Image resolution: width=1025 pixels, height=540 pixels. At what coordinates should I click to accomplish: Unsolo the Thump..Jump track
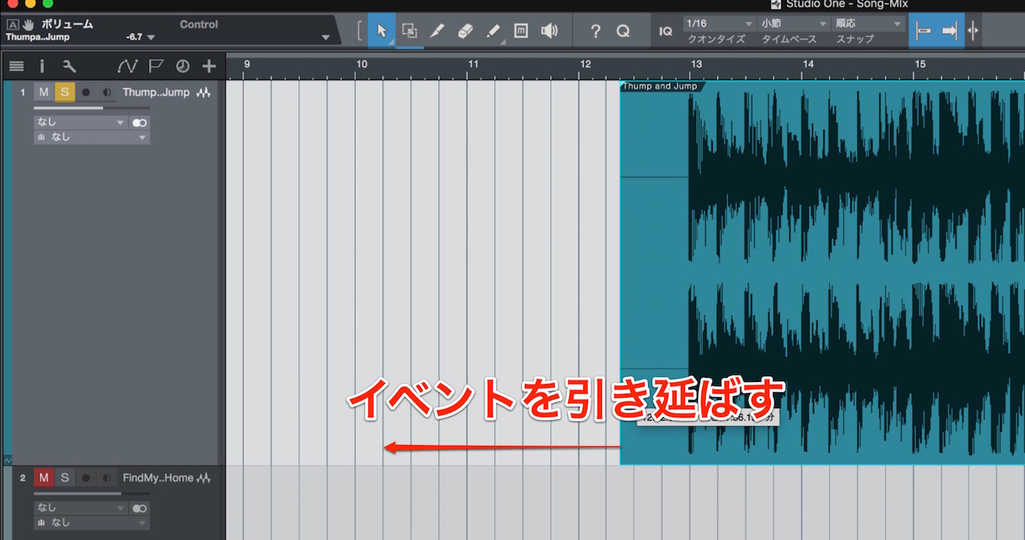click(64, 92)
